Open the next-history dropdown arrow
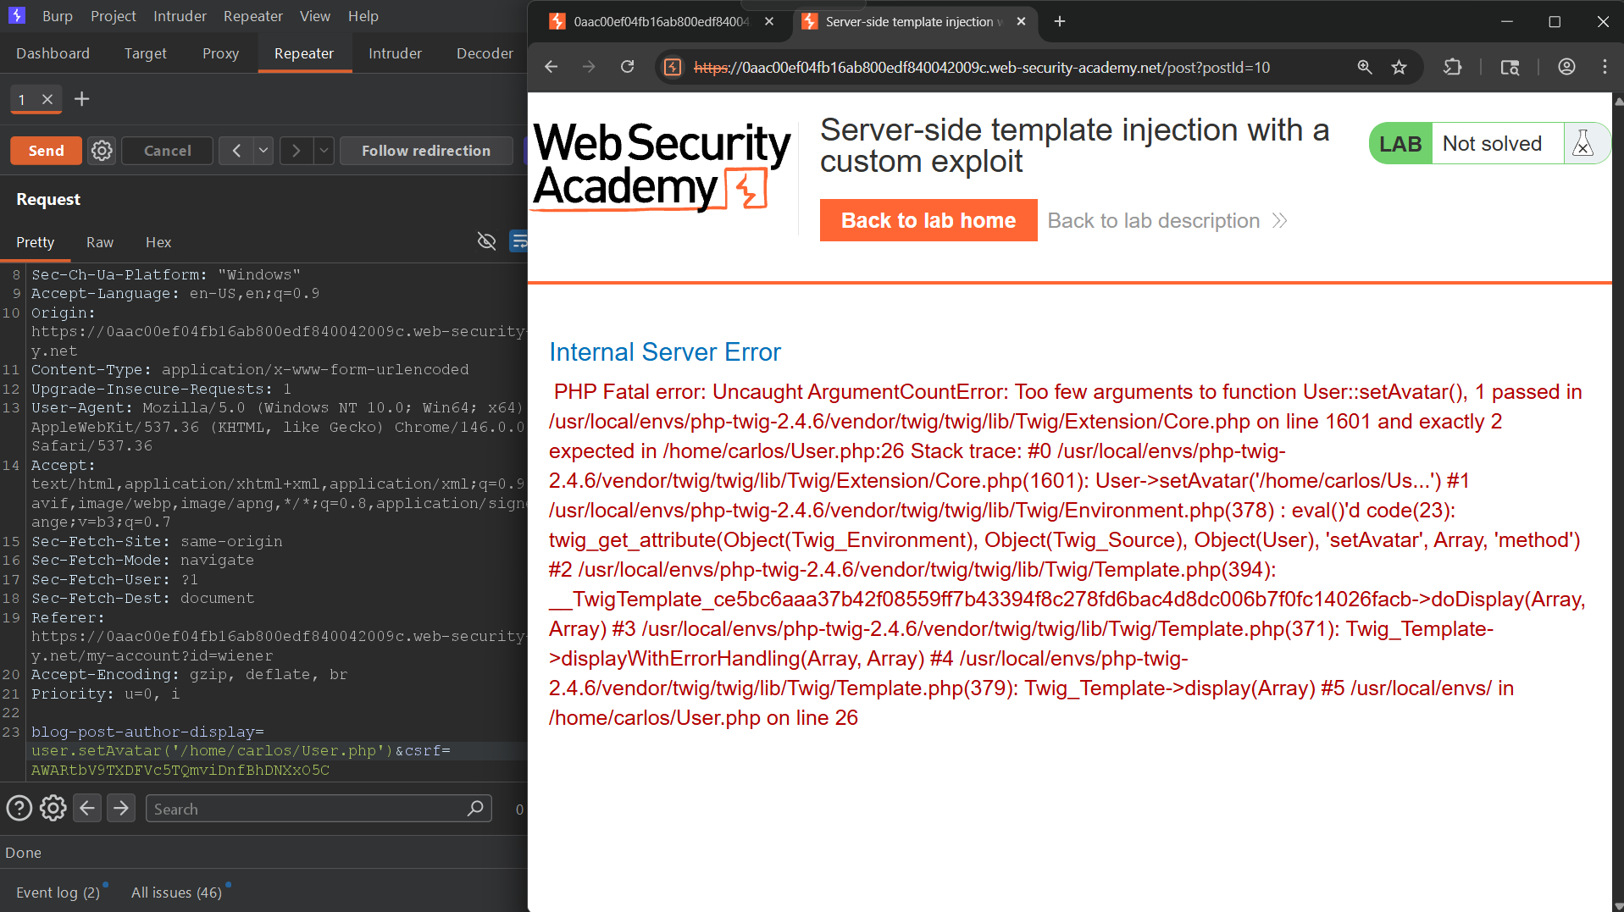 pyautogui.click(x=324, y=151)
